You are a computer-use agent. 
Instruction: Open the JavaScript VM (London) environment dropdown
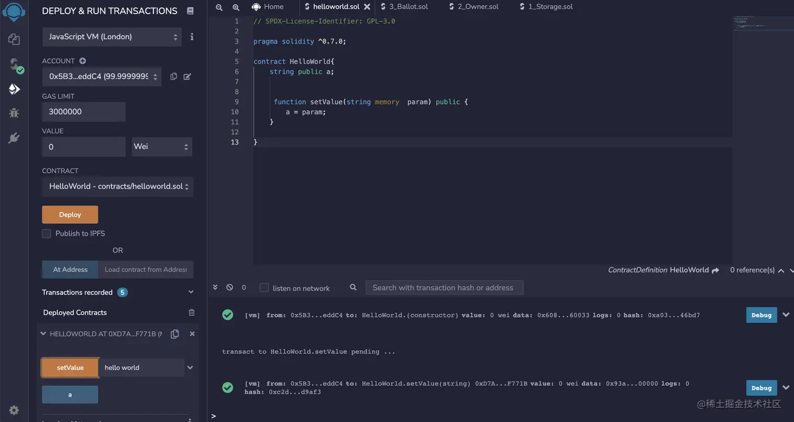point(112,37)
